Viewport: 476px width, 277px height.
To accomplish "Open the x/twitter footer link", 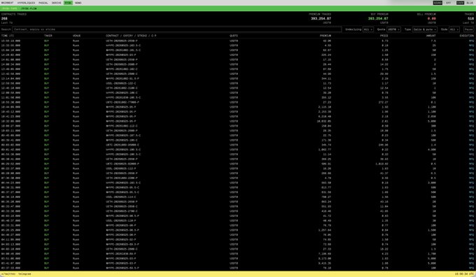I will point(8,274).
